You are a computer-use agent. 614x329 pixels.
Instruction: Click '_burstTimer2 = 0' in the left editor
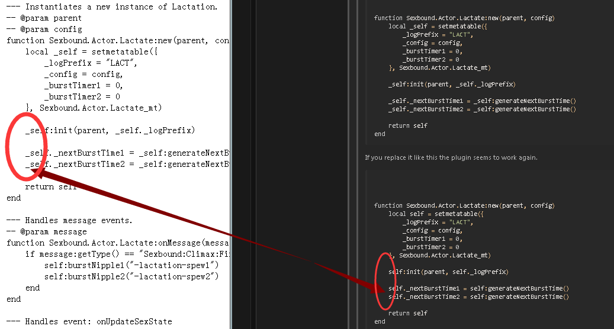82,96
